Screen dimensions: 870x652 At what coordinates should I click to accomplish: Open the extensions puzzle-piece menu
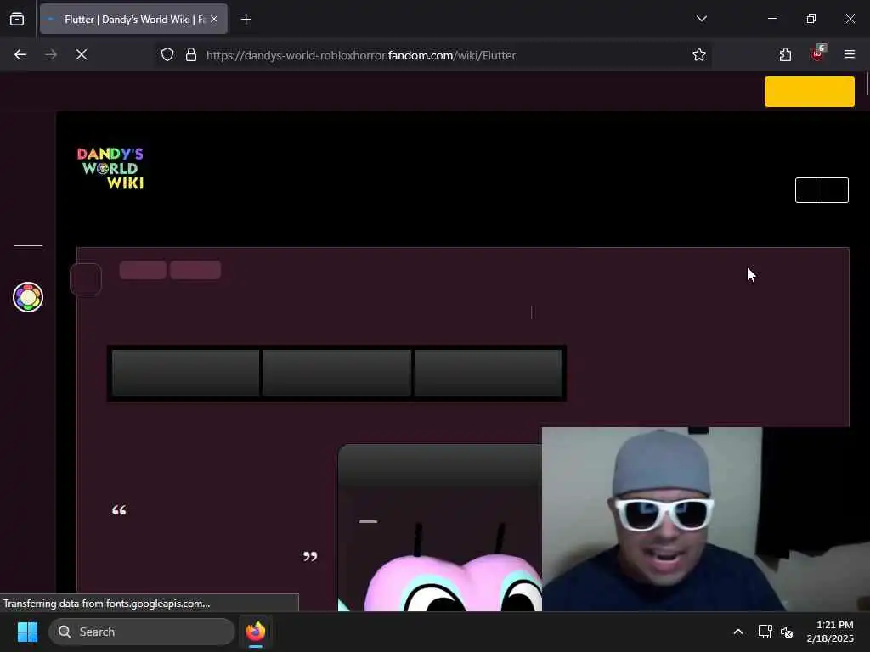click(785, 54)
